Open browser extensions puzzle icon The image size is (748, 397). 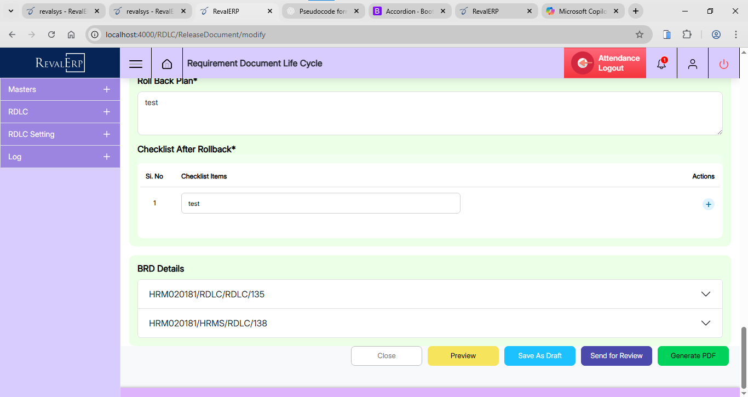point(687,34)
